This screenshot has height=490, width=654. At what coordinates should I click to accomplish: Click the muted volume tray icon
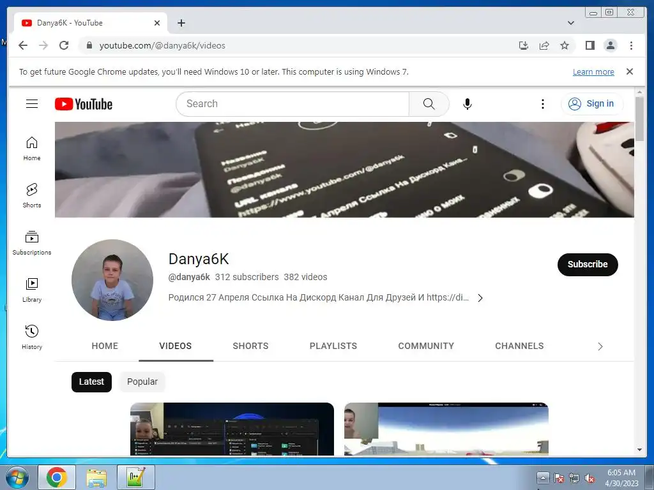589,478
